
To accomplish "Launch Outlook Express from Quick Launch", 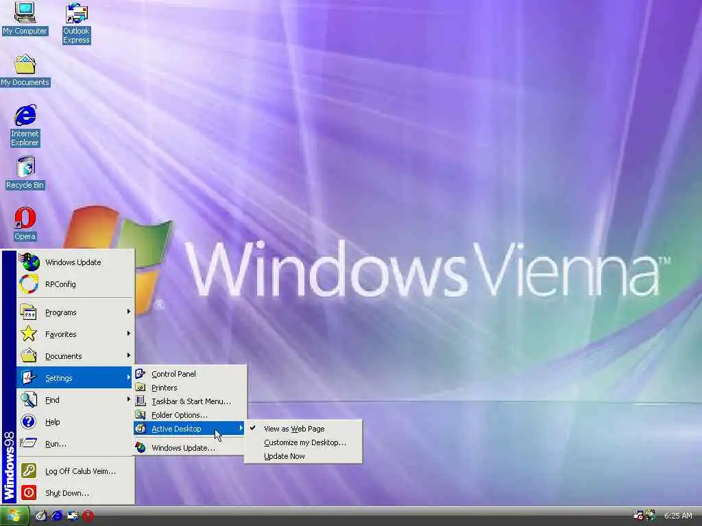I will [73, 516].
